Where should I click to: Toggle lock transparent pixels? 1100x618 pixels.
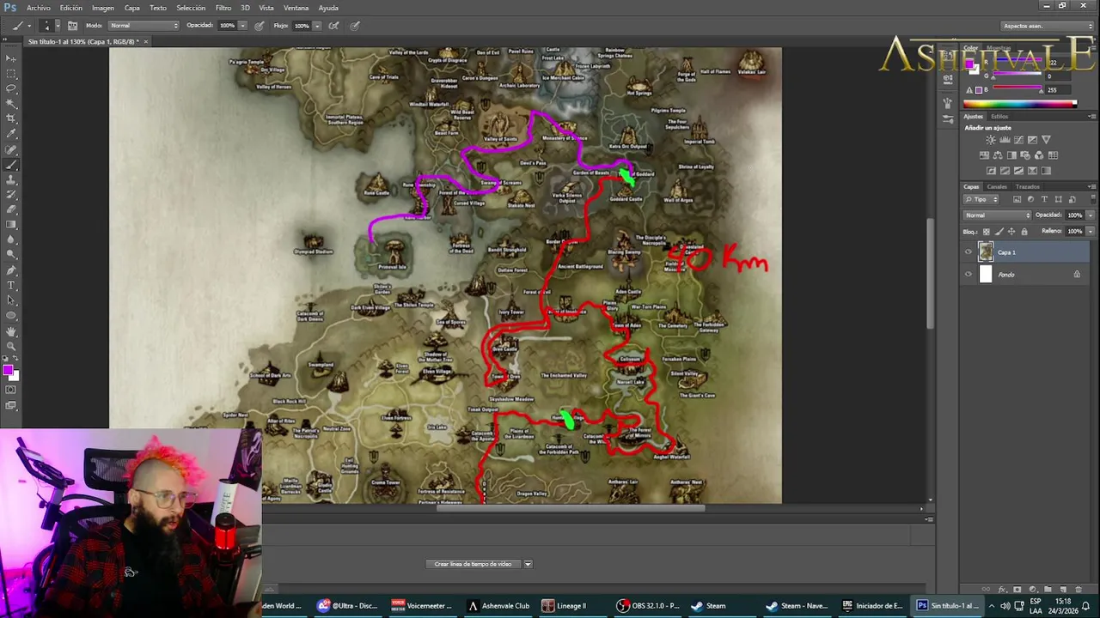click(987, 232)
